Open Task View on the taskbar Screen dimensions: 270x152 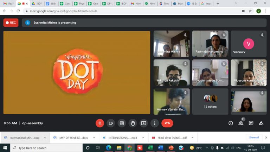coord(98,148)
